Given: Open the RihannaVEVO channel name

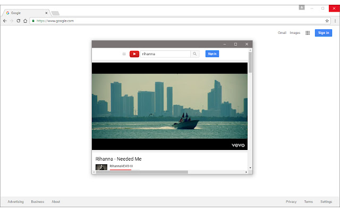Looking at the screenshot, I should point(119,166).
